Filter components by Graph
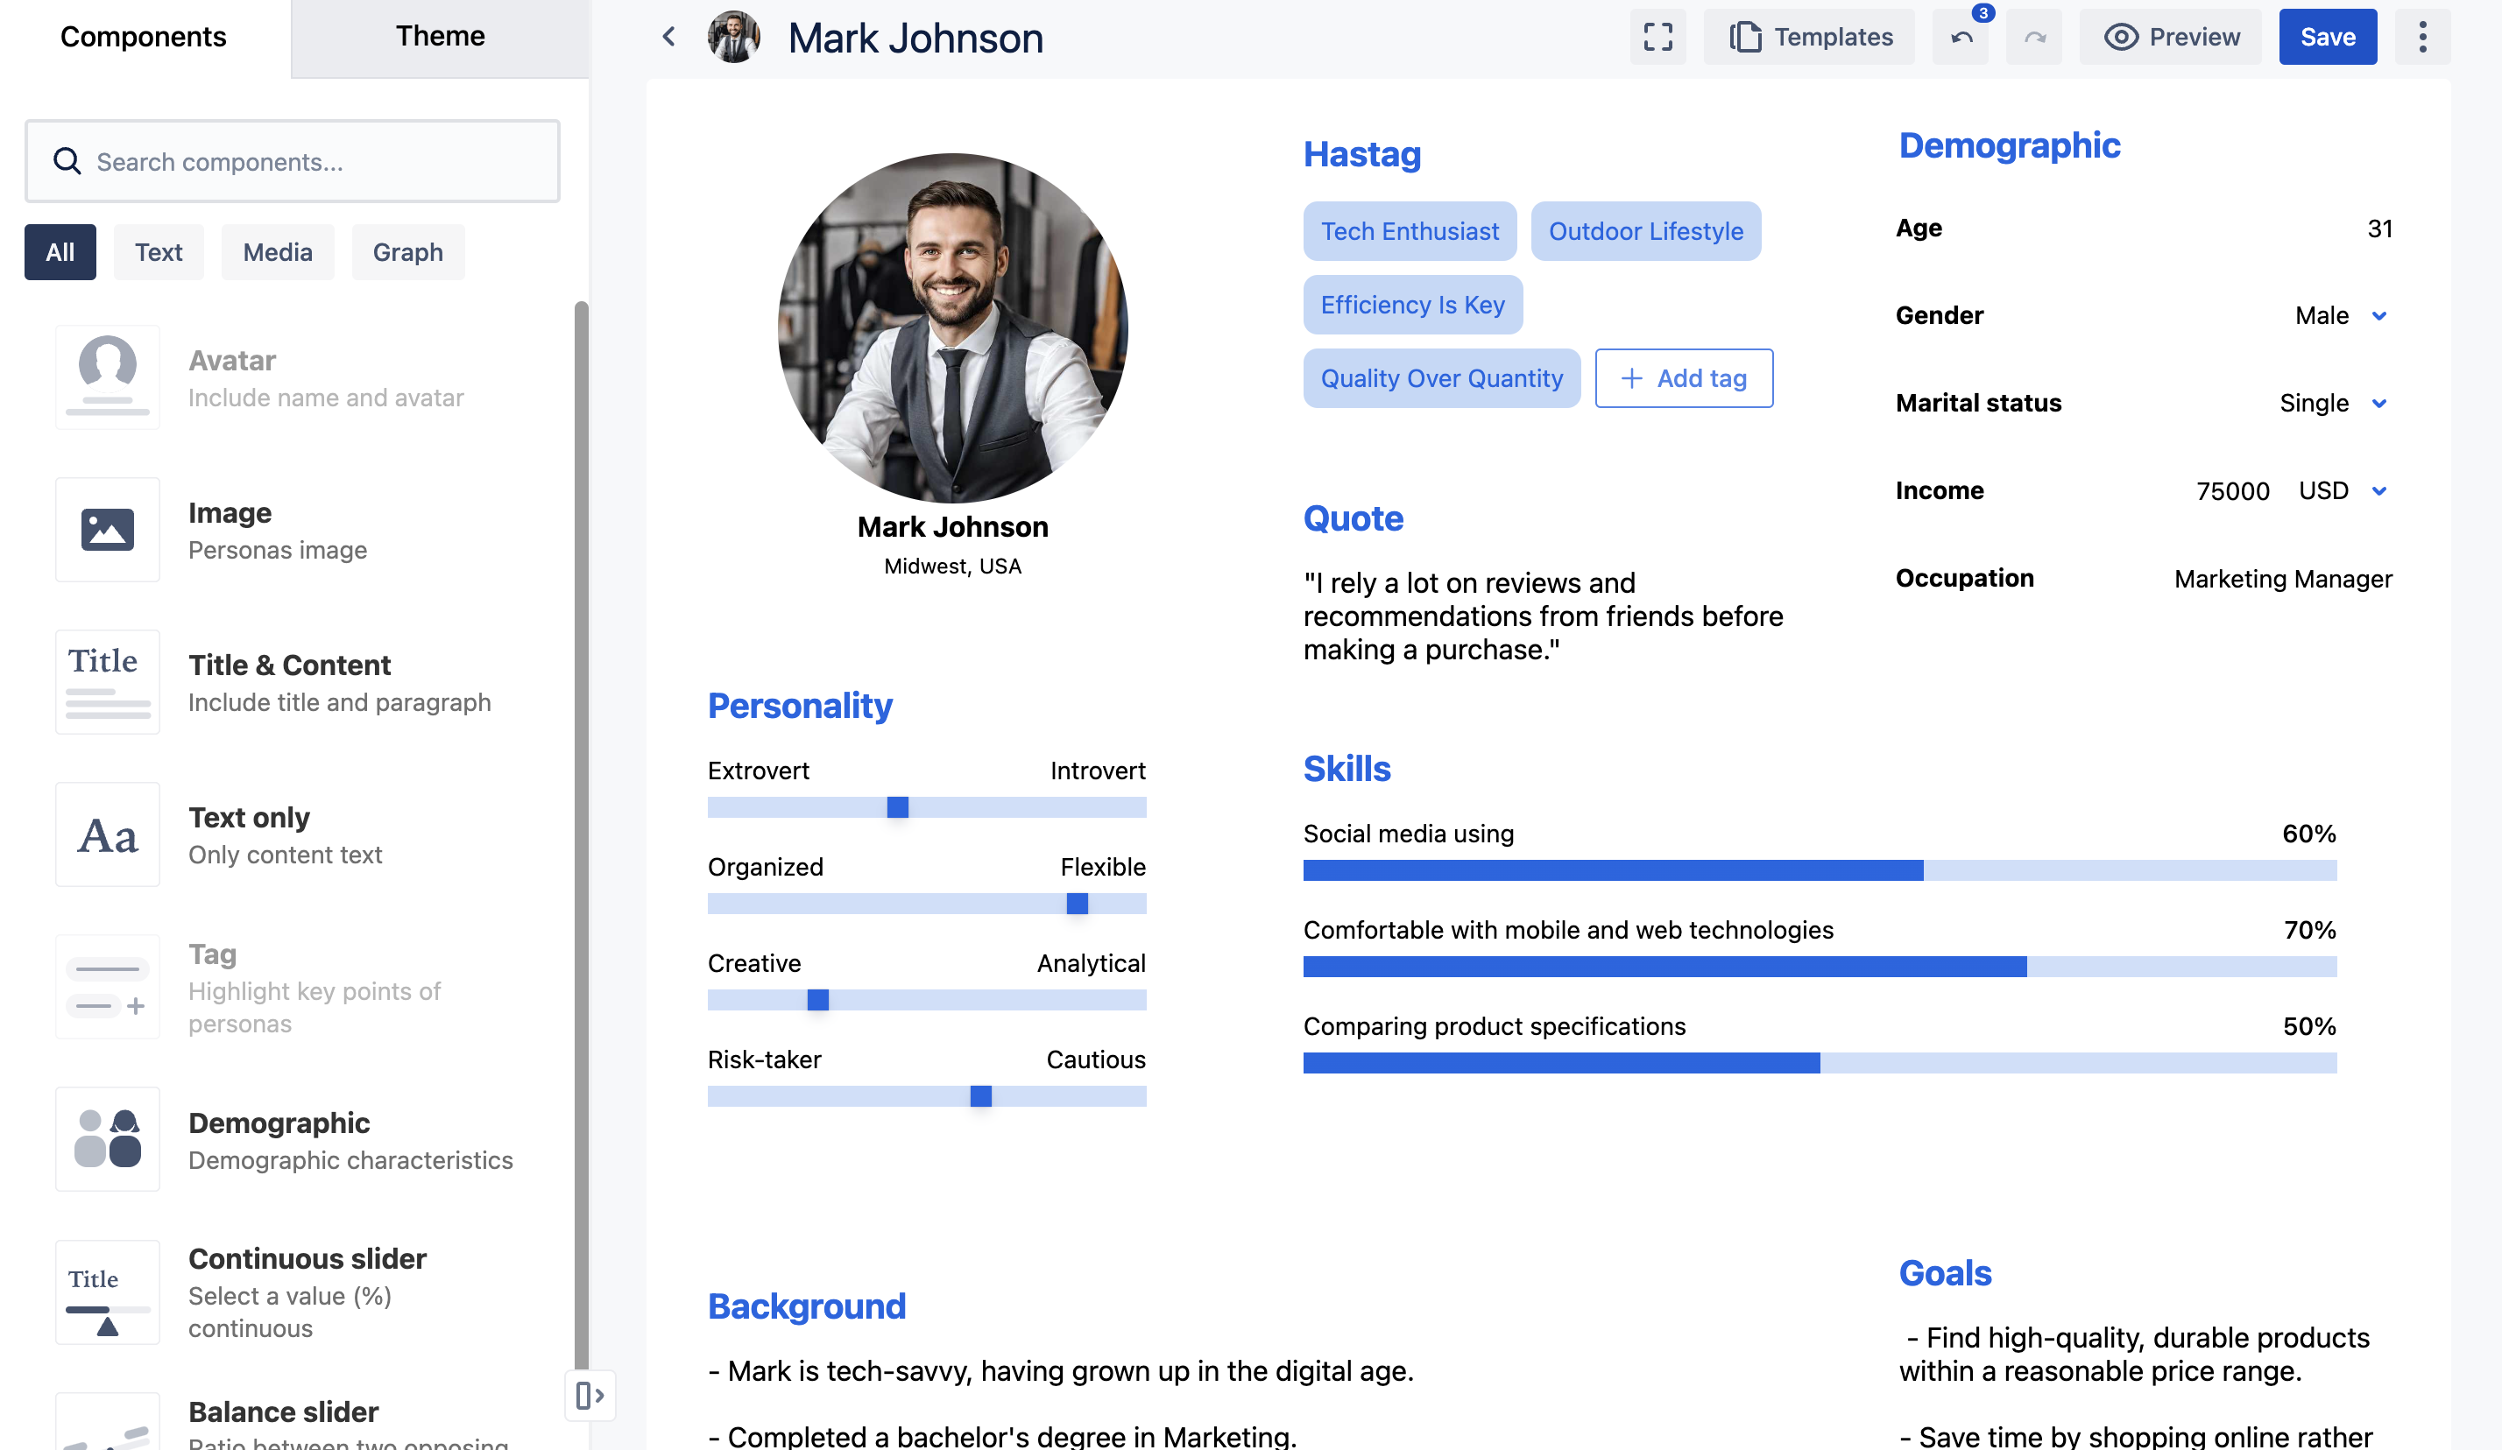2502x1450 pixels. pos(407,252)
